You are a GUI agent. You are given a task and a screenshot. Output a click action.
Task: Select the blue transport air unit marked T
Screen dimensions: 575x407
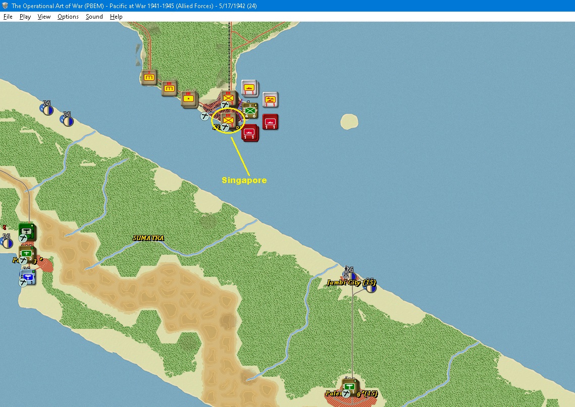(x=28, y=276)
